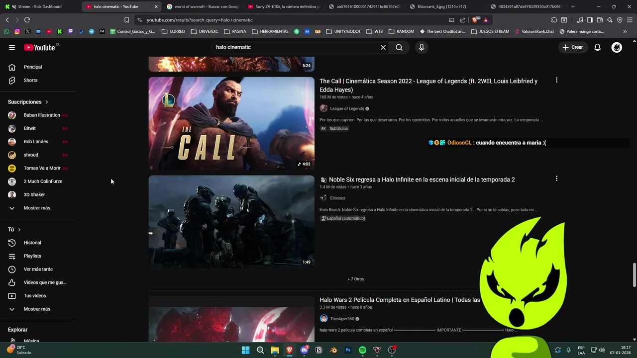Open Brave VPN shield icon
637x358 pixels.
coord(620,20)
